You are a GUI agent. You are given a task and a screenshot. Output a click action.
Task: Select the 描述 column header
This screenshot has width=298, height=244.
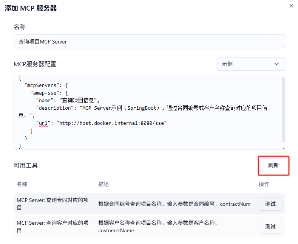pos(104,184)
